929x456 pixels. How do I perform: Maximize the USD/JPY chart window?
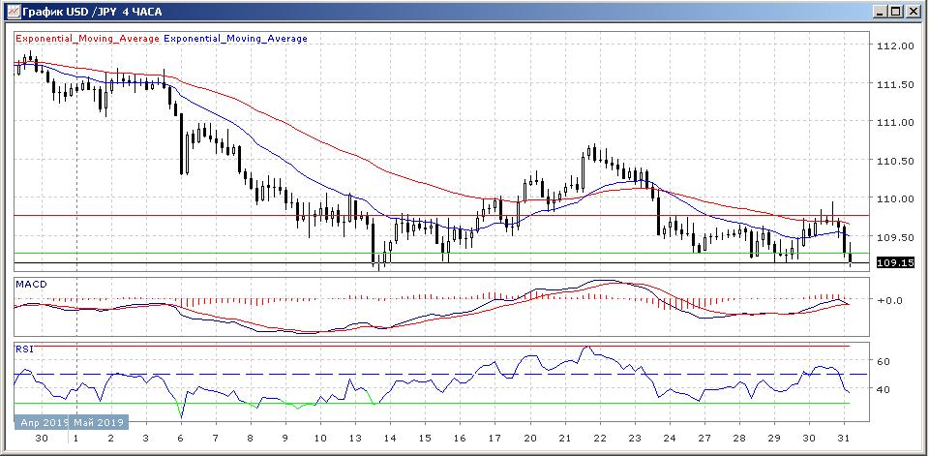click(896, 12)
